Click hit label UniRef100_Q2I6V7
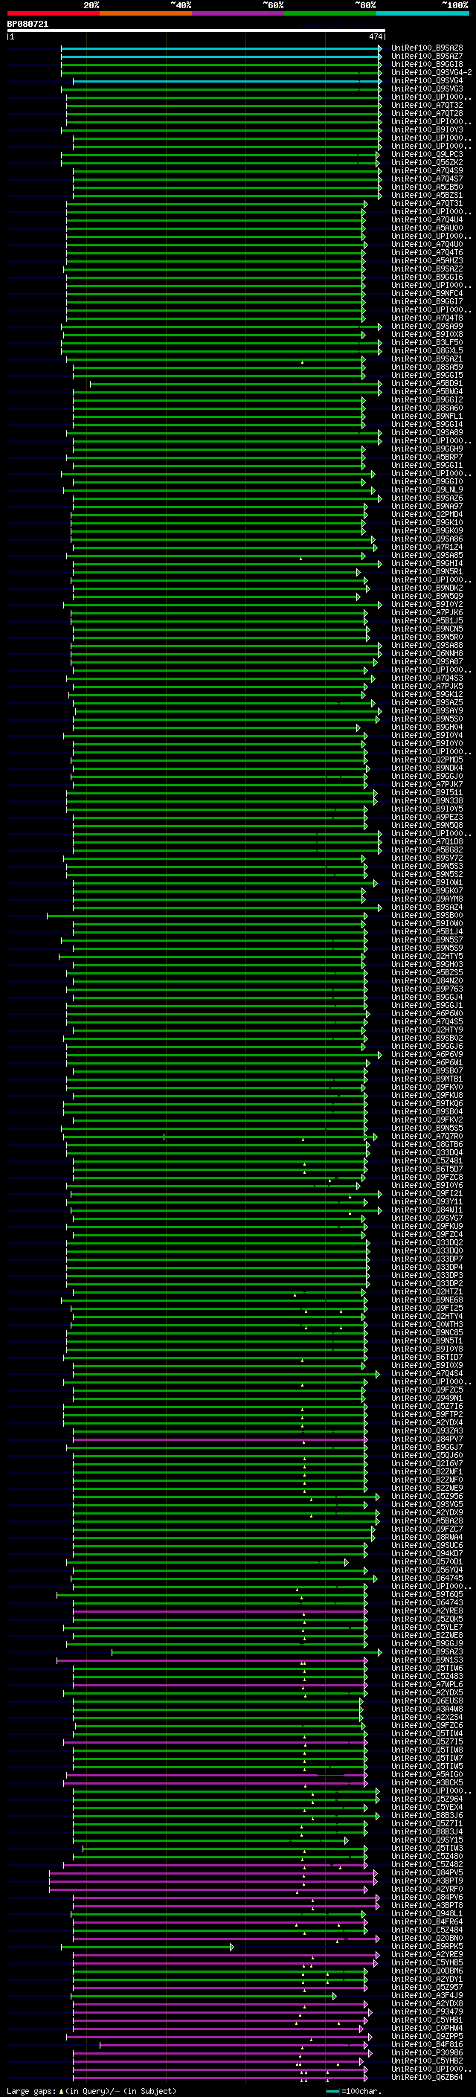The width and height of the screenshot is (476, 2097). pos(427,1464)
